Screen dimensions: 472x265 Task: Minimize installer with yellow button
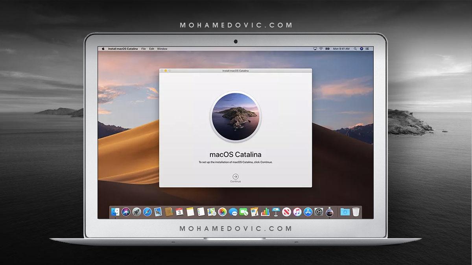[x=166, y=71]
